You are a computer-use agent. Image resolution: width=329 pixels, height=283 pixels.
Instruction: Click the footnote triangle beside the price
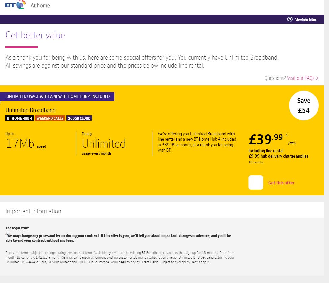(x=287, y=135)
